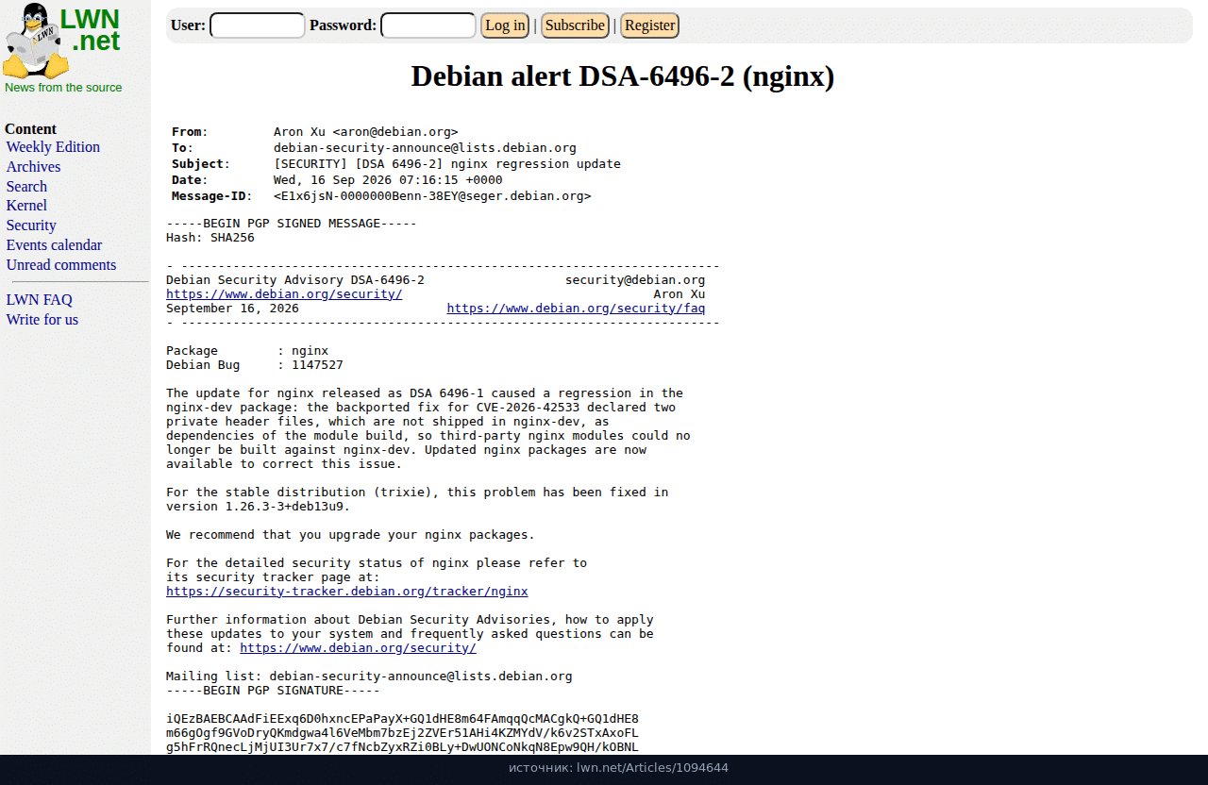The image size is (1208, 785).
Task: Click the BEGIN PGP SIGNATURE line
Action: pos(273,691)
